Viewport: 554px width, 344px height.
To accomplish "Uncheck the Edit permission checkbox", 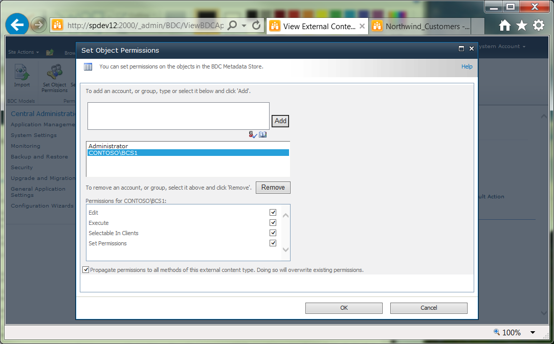I will [273, 212].
